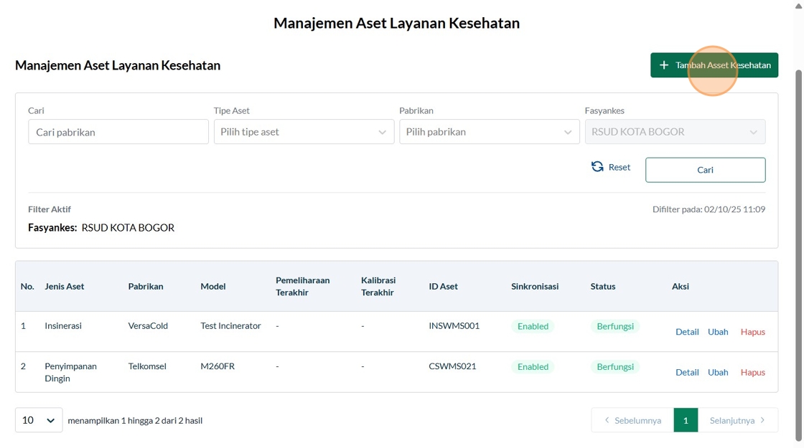Click the Reset filter link
This screenshot has width=804, height=448.
[619, 167]
